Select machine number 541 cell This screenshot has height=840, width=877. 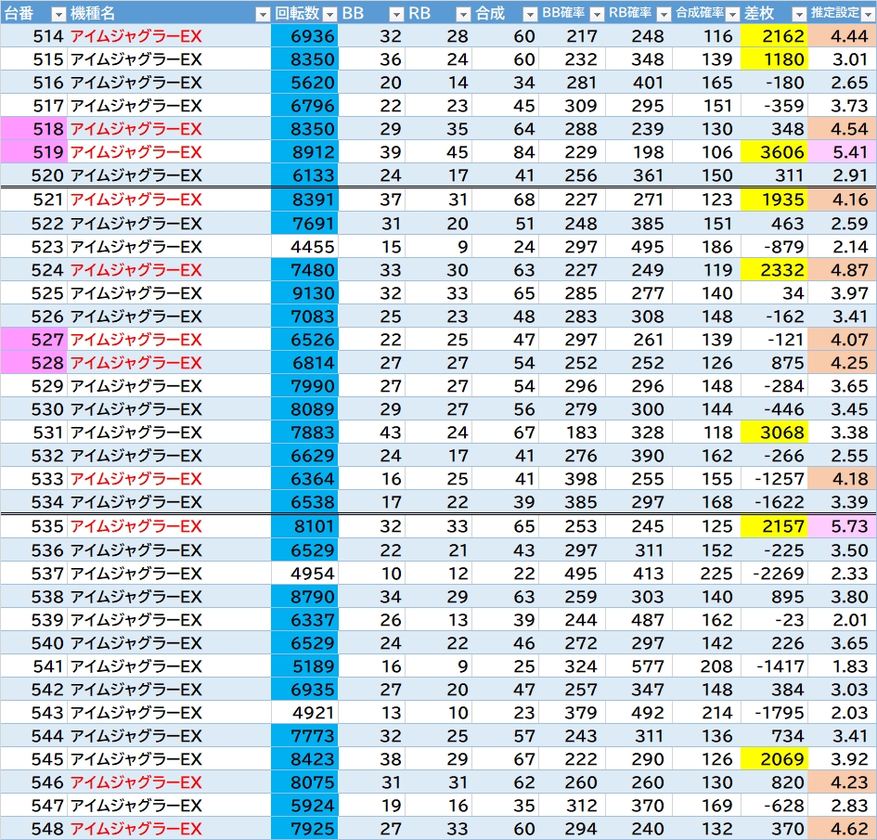pos(34,666)
